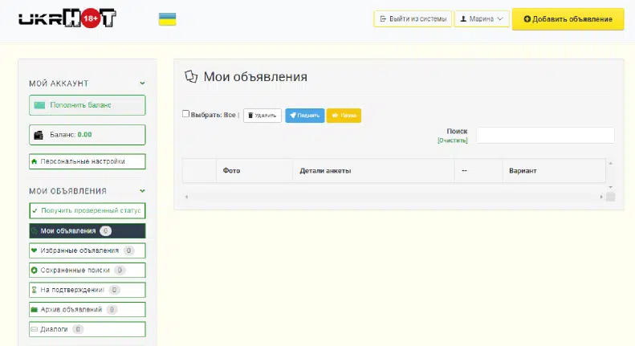
Task: Click the Удалить delete button
Action: [x=263, y=116]
